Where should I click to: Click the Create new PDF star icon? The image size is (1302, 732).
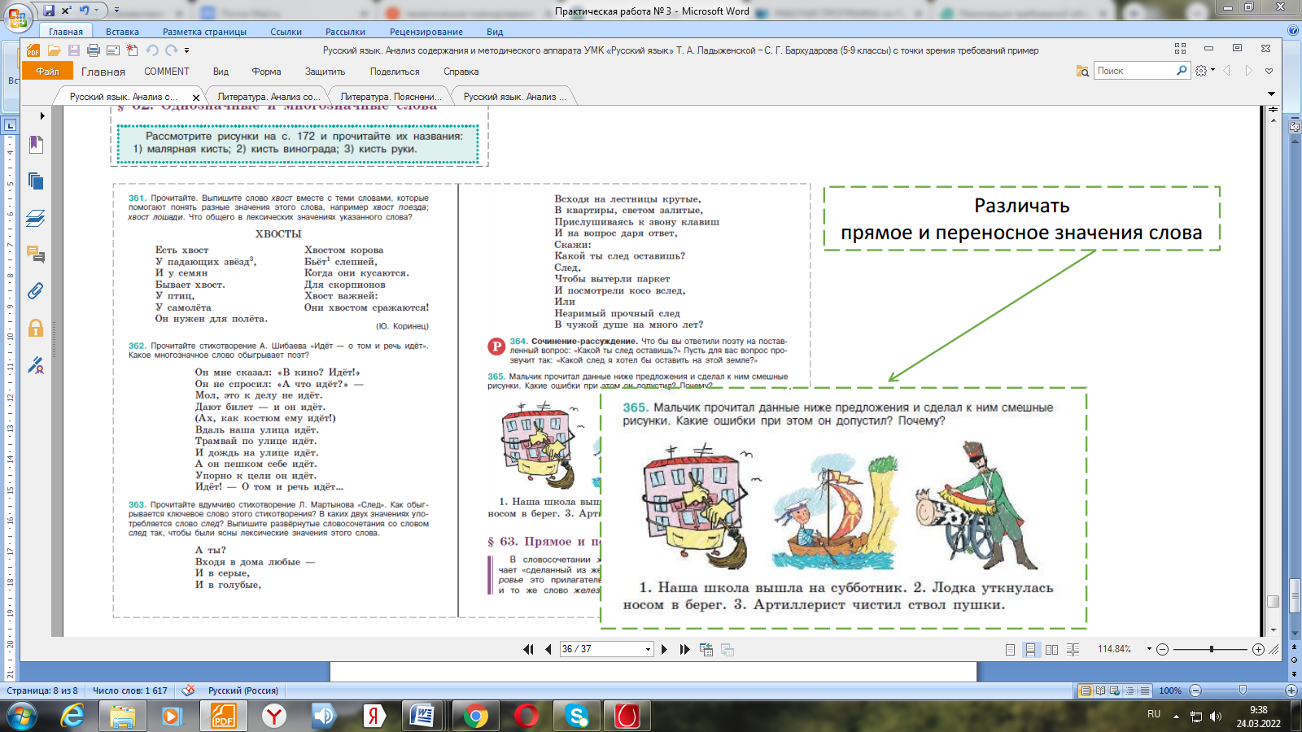tap(132, 50)
